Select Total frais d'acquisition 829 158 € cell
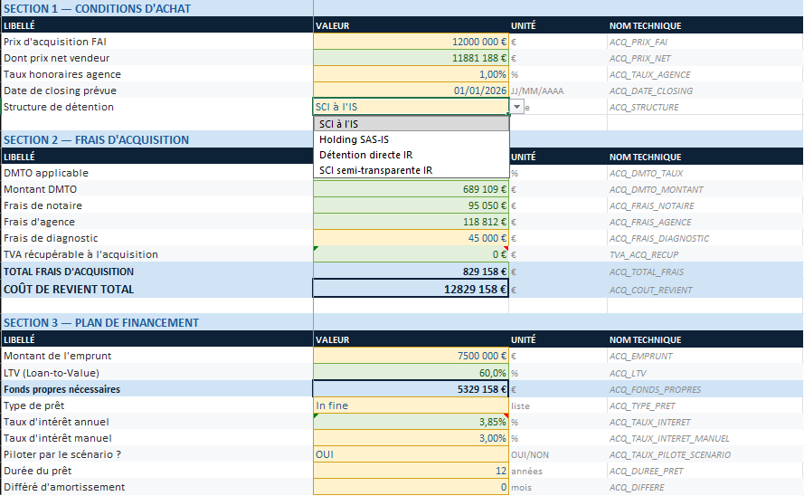The image size is (804, 496). click(x=411, y=272)
